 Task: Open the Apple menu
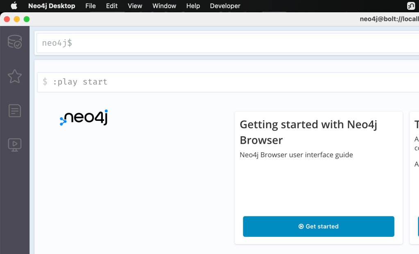tap(14, 6)
